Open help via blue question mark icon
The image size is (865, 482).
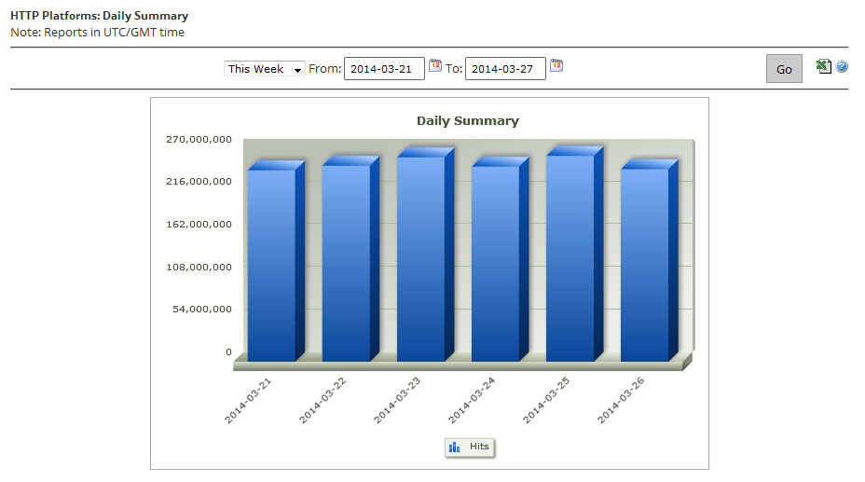coord(842,67)
